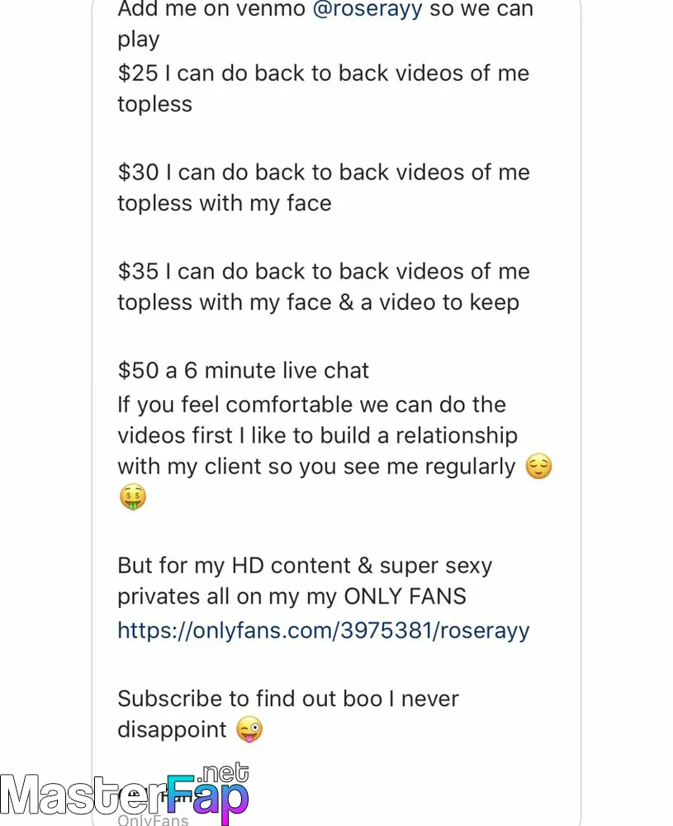Click the MasterFap watermark logo
This screenshot has height=826, width=673.
pos(125,793)
